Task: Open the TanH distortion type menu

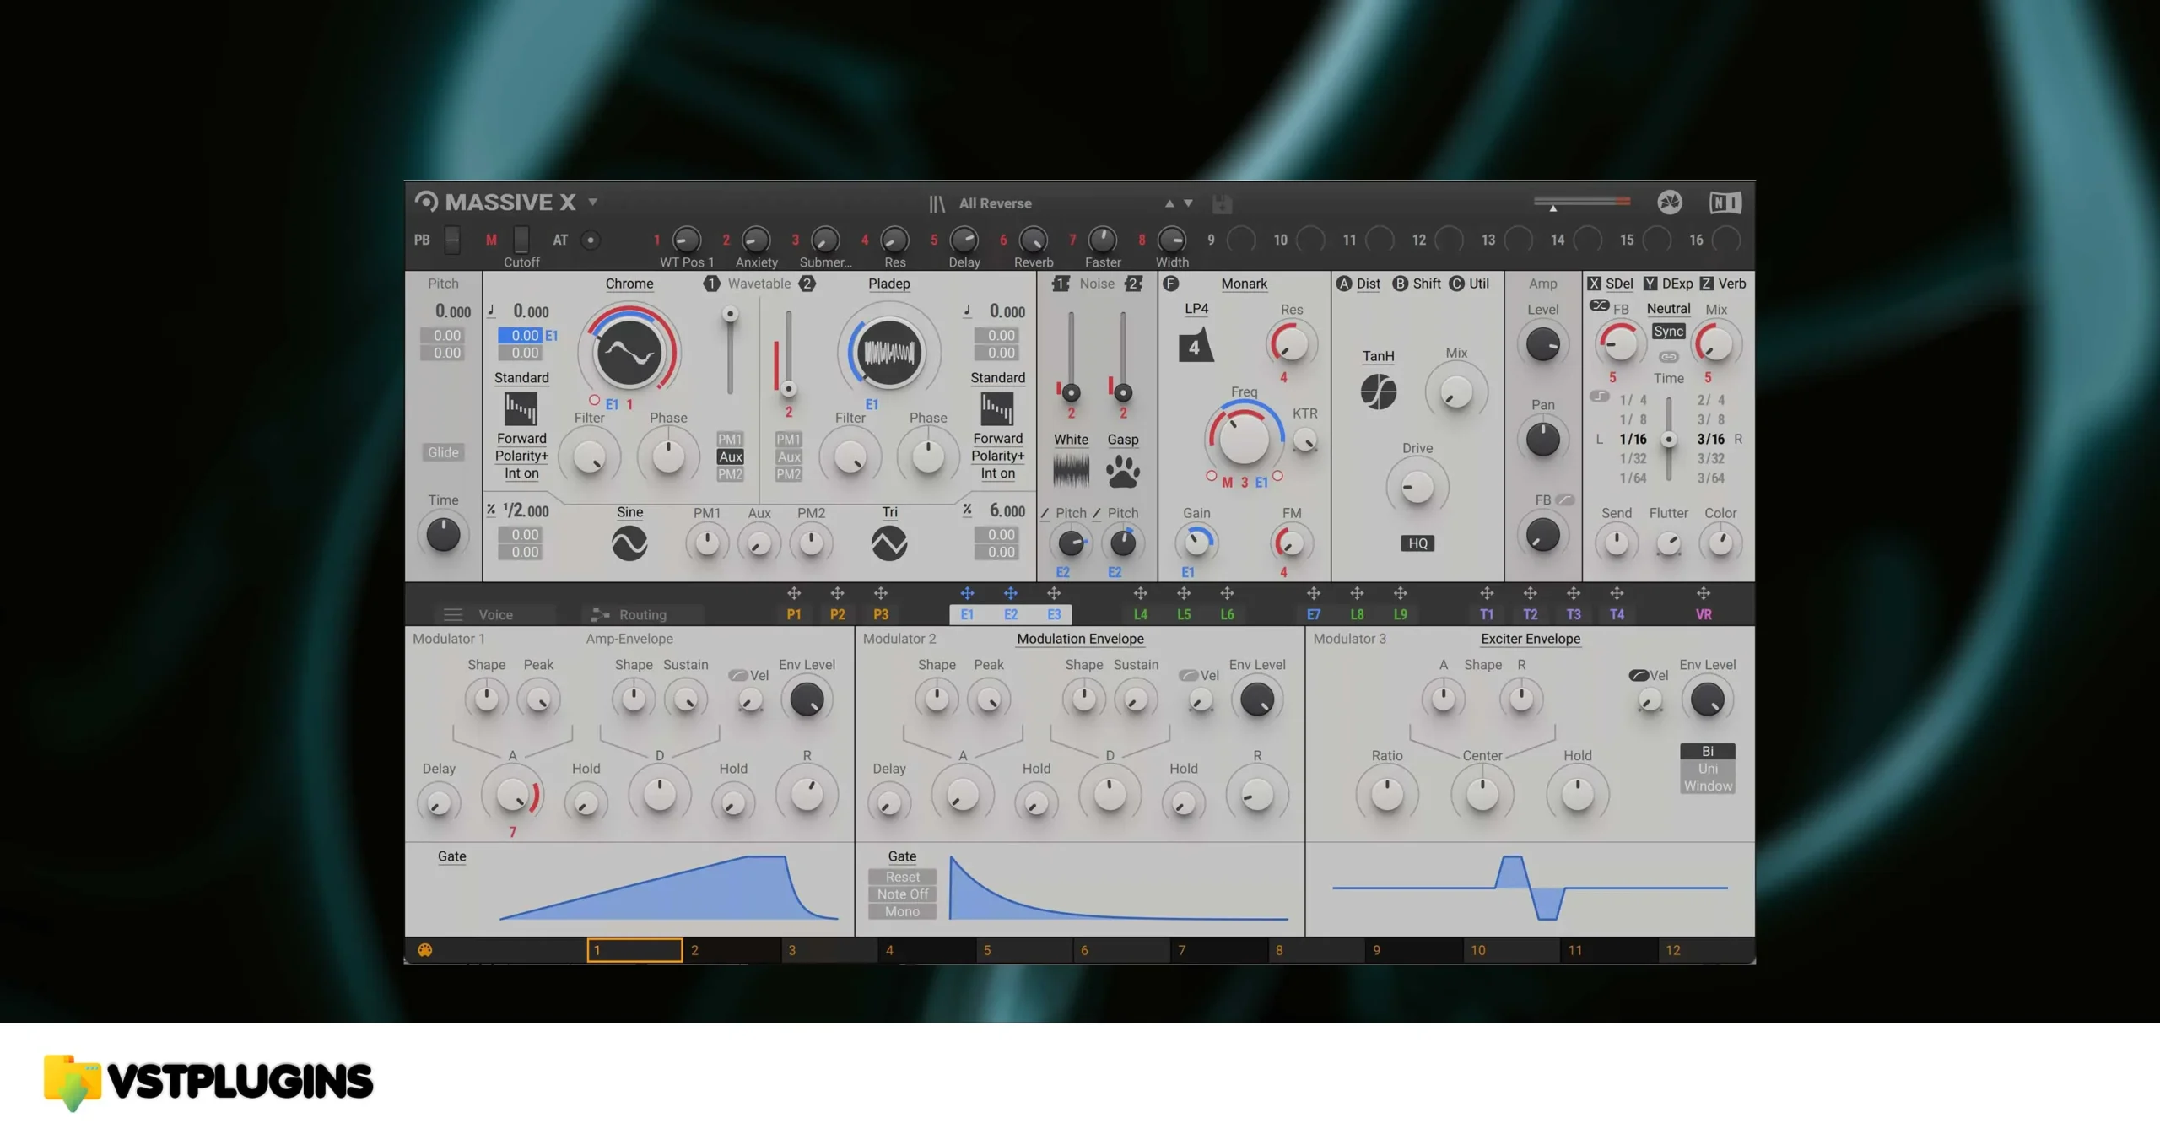Action: 1378,356
